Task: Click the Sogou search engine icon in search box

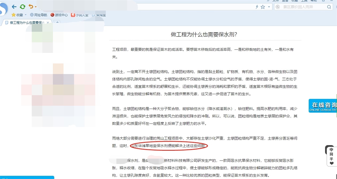Action: tap(278, 7)
